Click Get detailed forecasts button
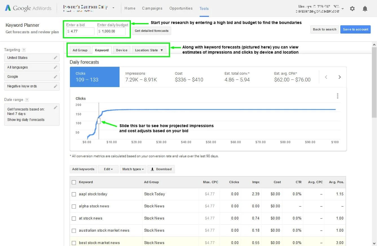This screenshot has height=246, width=377. pos(151,31)
